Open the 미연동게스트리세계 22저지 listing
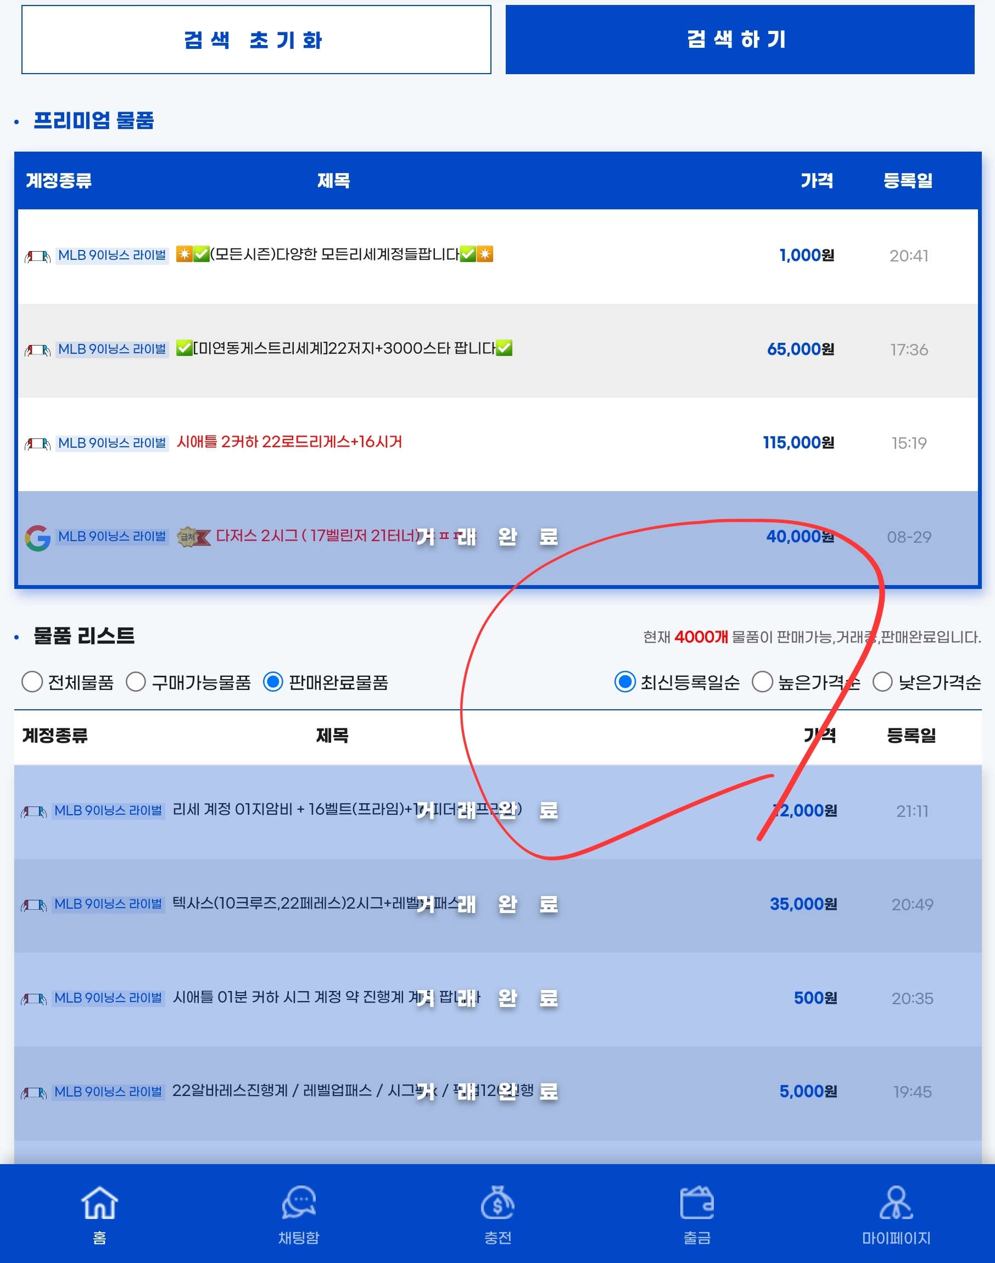The image size is (995, 1263). coord(344,348)
